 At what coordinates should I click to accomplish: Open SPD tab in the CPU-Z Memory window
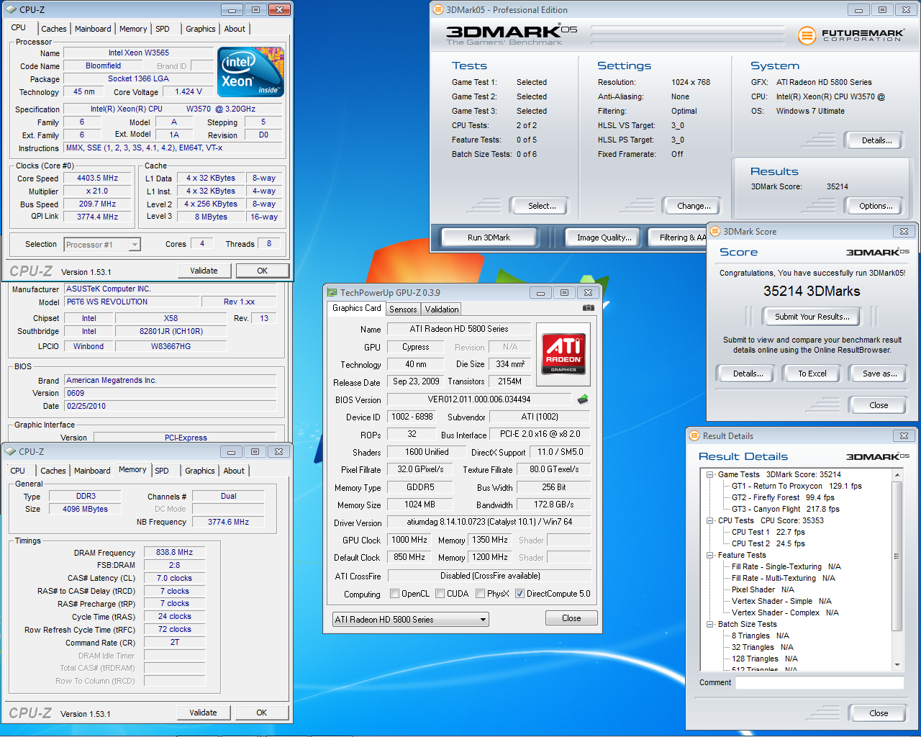click(x=162, y=471)
